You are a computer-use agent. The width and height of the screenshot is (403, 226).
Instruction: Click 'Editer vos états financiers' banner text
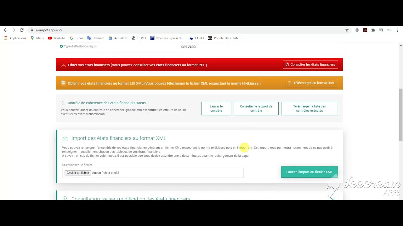tap(137, 65)
